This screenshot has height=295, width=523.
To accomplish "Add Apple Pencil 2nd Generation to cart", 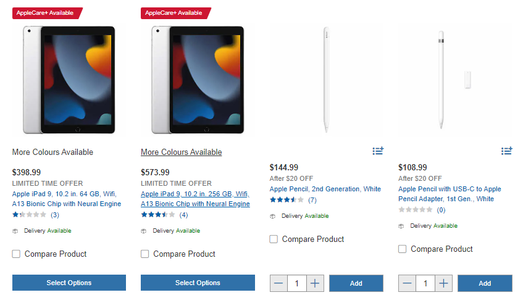I will pyautogui.click(x=356, y=283).
